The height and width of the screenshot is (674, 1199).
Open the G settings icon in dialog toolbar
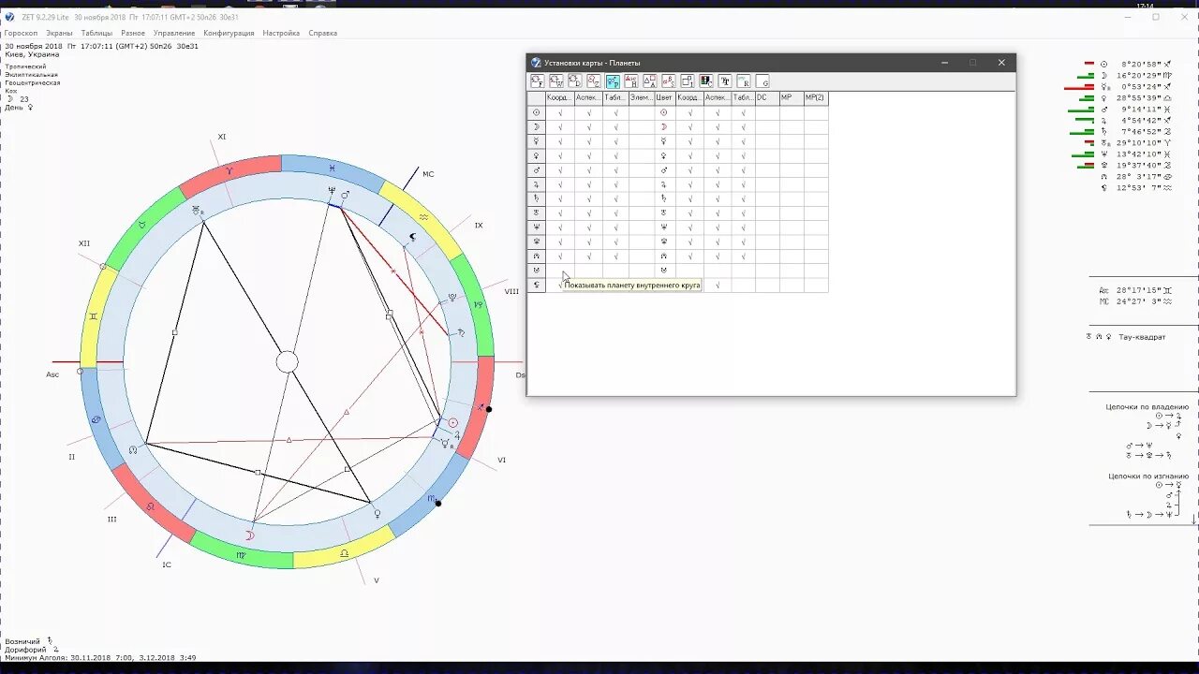[762, 81]
